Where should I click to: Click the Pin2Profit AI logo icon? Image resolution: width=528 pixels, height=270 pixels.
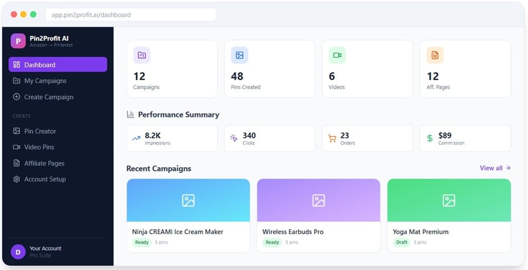[x=18, y=41]
